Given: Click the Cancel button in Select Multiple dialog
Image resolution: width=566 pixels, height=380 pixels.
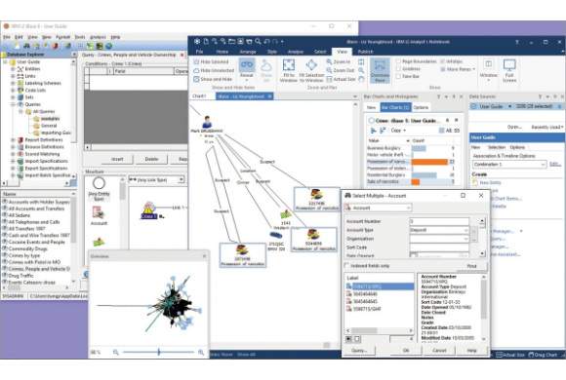Looking at the screenshot, I should coord(439,351).
